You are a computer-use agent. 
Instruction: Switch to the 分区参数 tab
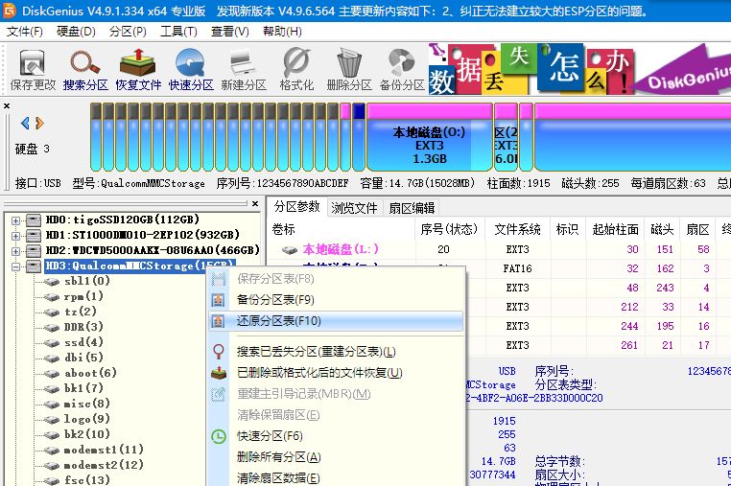(296, 206)
